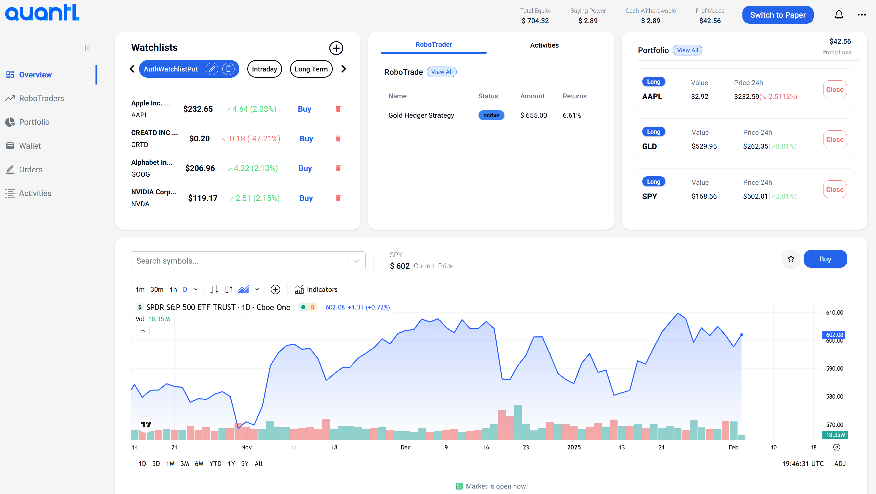
Task: Select the area chart style icon
Action: tap(243, 289)
